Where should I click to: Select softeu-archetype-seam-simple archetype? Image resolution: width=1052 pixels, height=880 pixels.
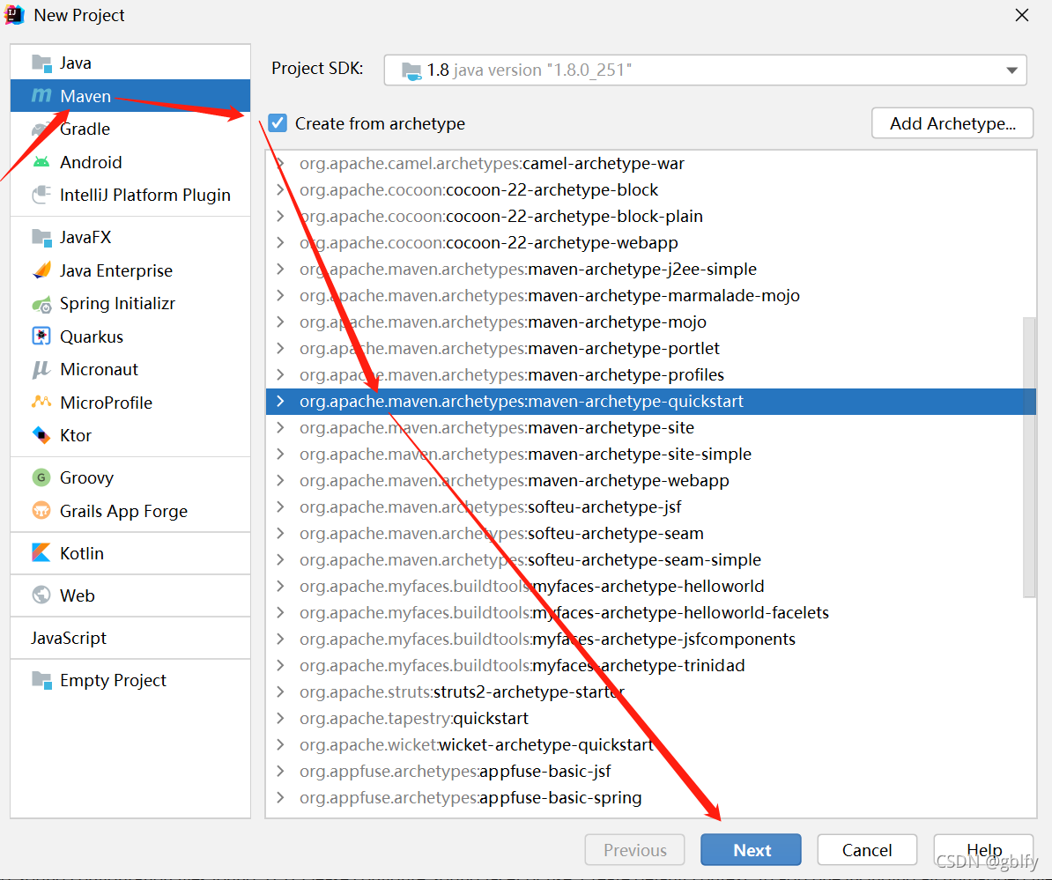tap(651, 560)
